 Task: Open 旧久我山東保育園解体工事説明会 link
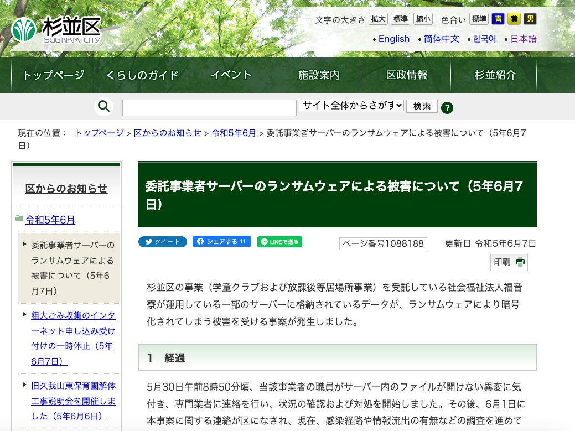73,401
